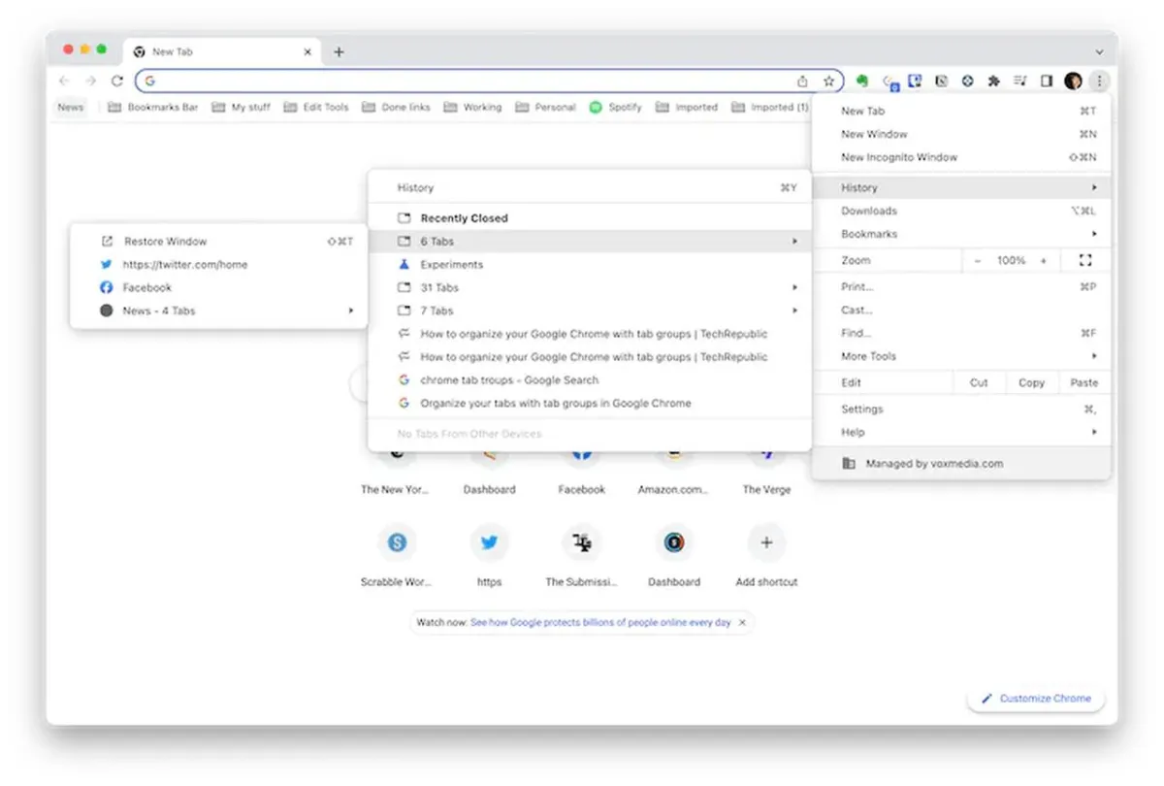This screenshot has height=786, width=1164.
Task: Click the side panel icon near the avatar
Action: (1048, 81)
